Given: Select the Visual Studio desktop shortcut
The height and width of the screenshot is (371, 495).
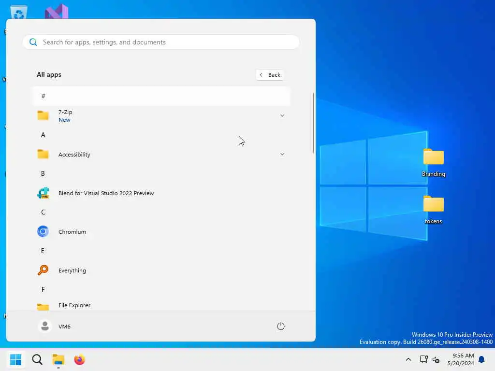Looking at the screenshot, I should click(57, 12).
